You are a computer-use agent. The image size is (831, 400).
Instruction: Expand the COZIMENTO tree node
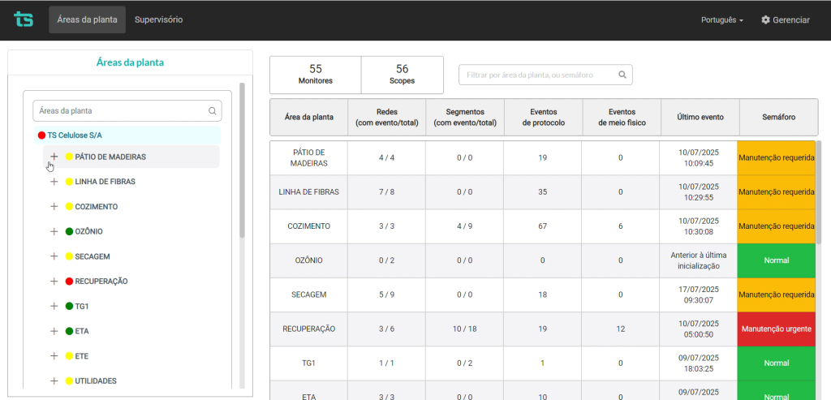(54, 207)
